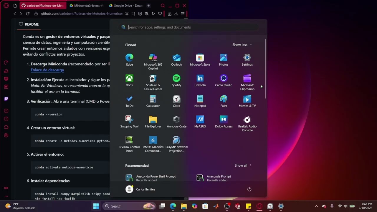Viewport: 377px width, 212px height.
Task: Open the Clock app
Action: tap(176, 101)
